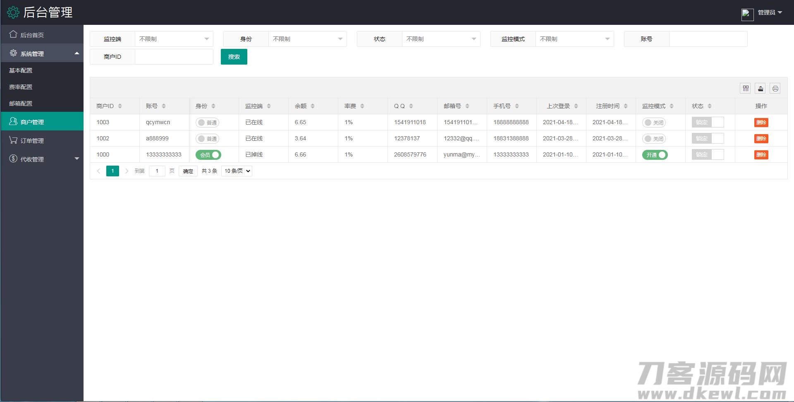
Task: Click the 搜索 search button
Action: pos(234,57)
